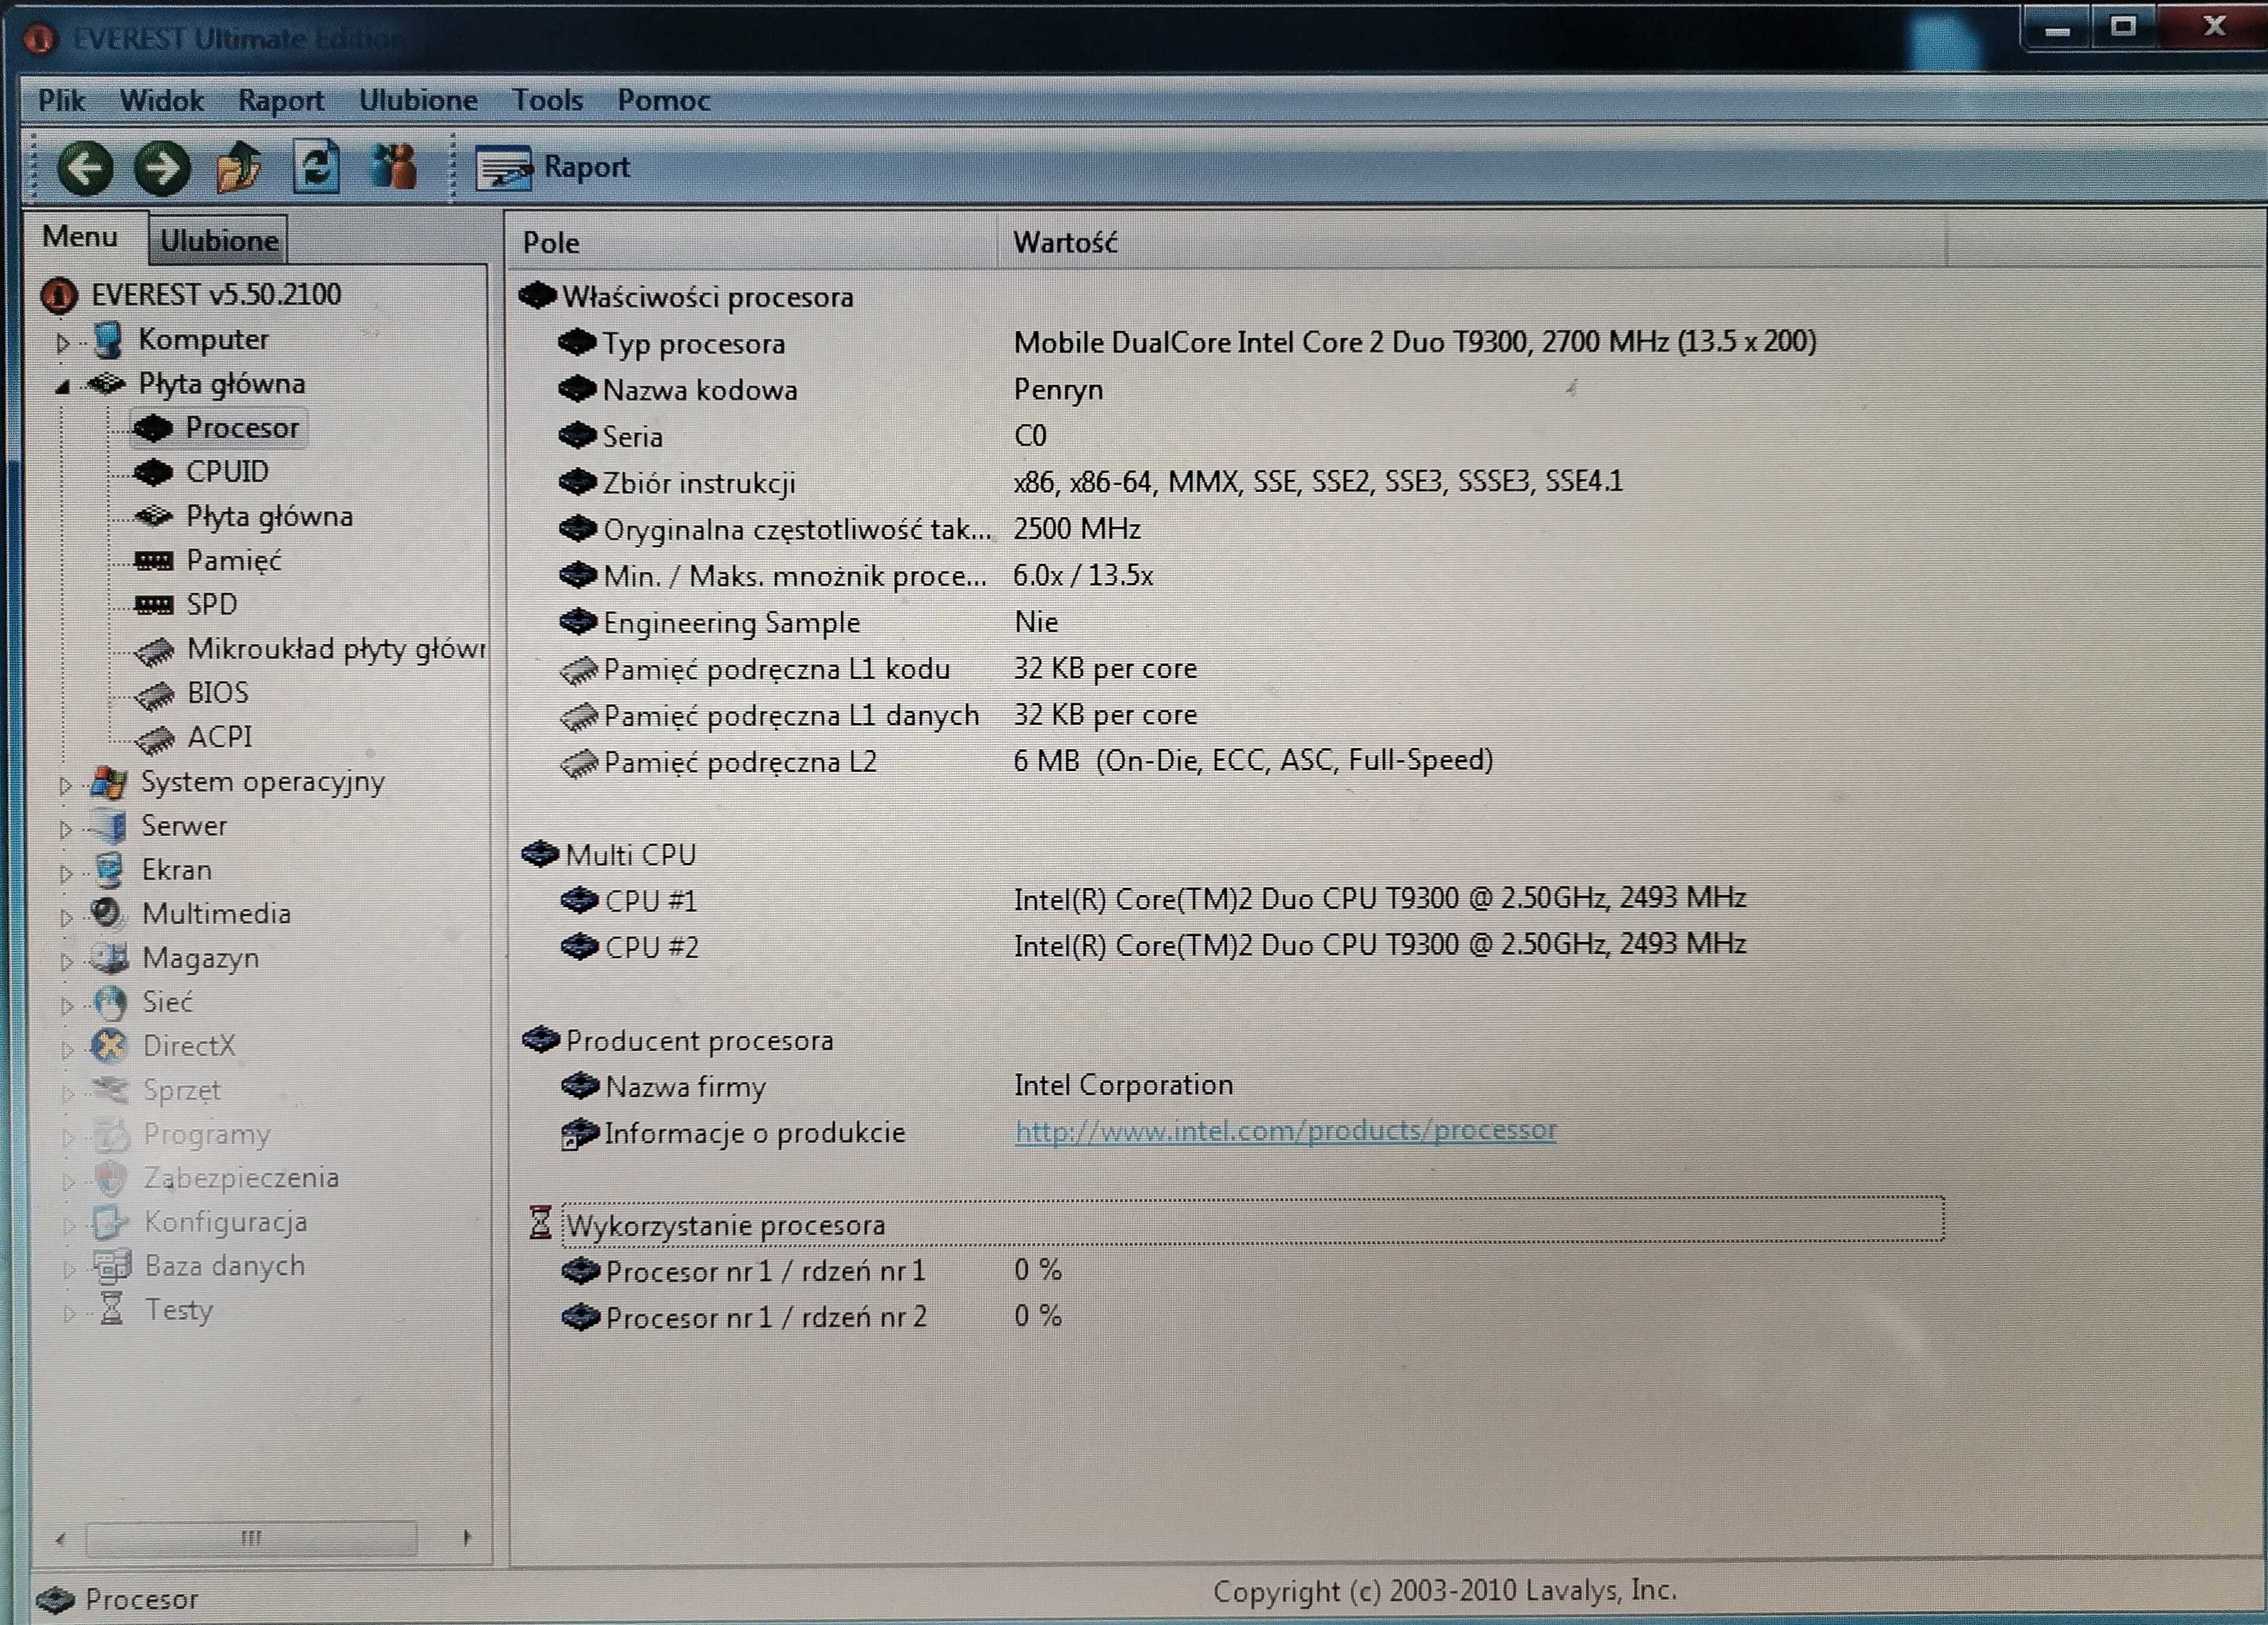Click the Ekran monitor icon
Screen dimensions: 2268x1625
[108, 870]
